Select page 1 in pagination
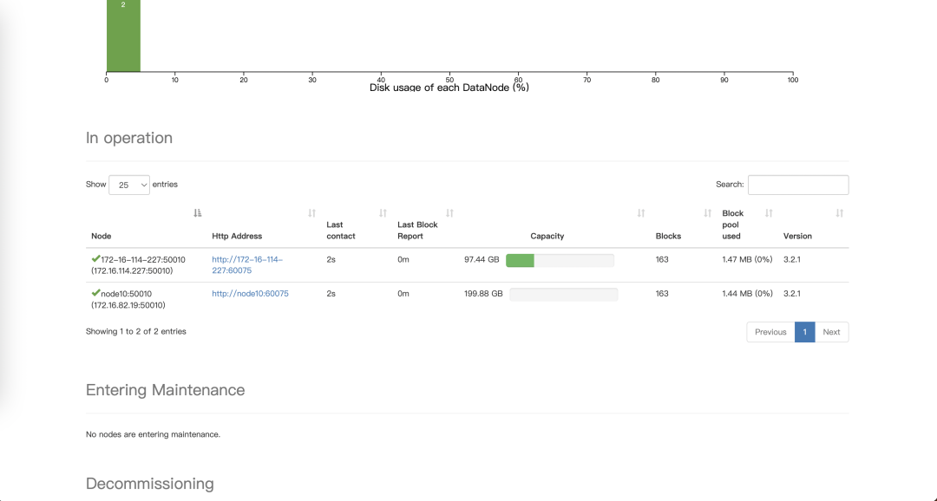This screenshot has width=937, height=501. (x=805, y=332)
